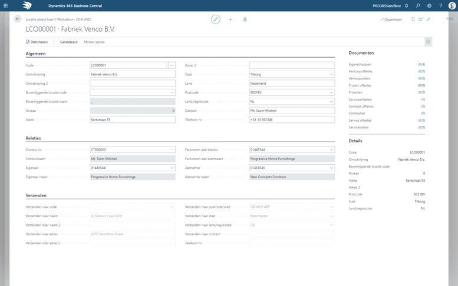
Task: Open Statistieken action
Action: pos(37,42)
